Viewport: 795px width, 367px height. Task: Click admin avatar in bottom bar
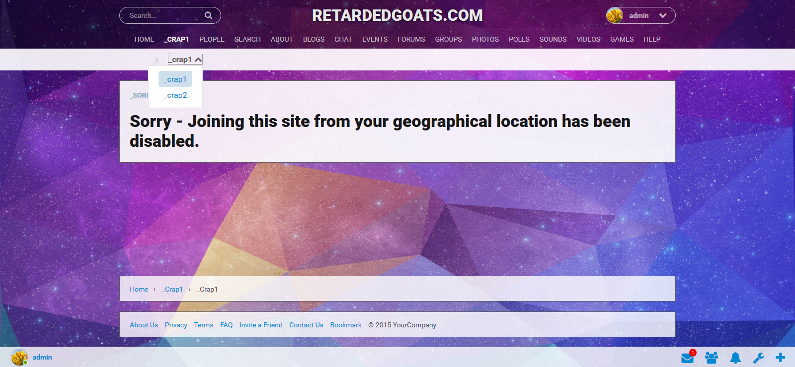point(19,357)
